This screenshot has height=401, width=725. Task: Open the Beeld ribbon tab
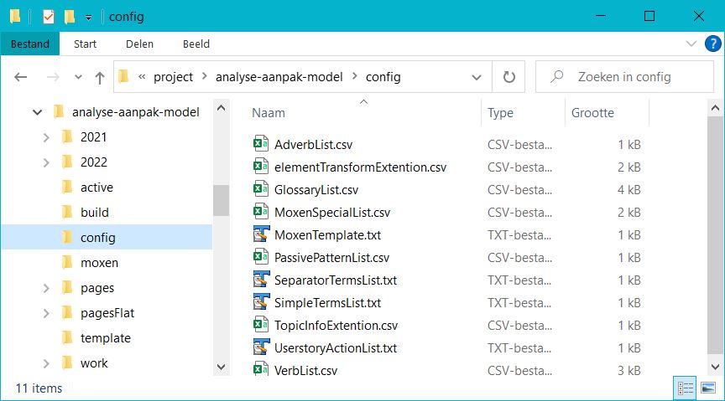pyautogui.click(x=196, y=44)
